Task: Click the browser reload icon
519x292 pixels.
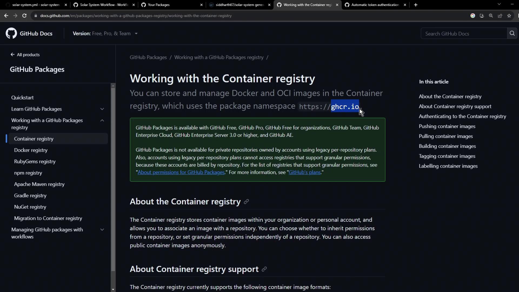Action: pos(24,16)
